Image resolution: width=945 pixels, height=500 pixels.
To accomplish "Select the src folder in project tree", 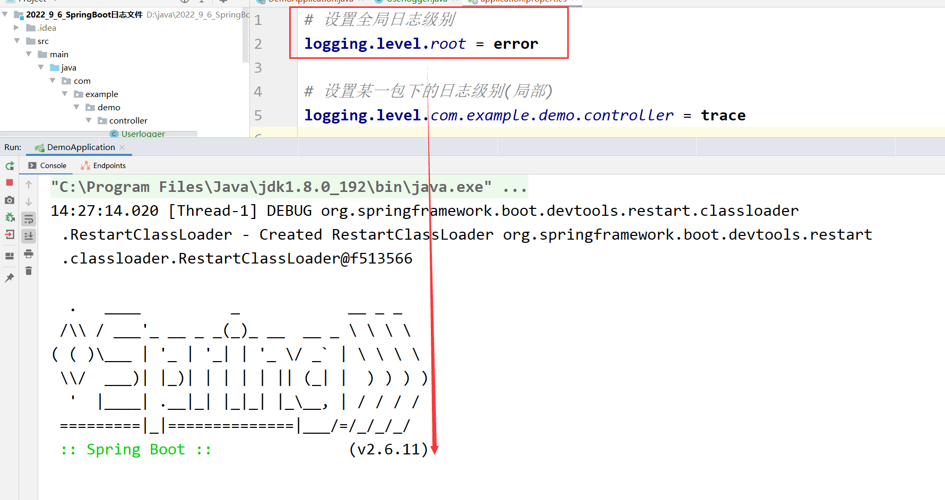I will [x=38, y=41].
